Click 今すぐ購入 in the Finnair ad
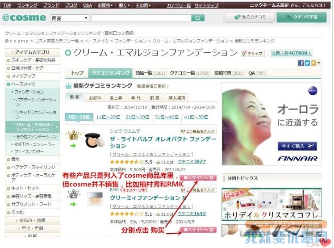 point(297,146)
